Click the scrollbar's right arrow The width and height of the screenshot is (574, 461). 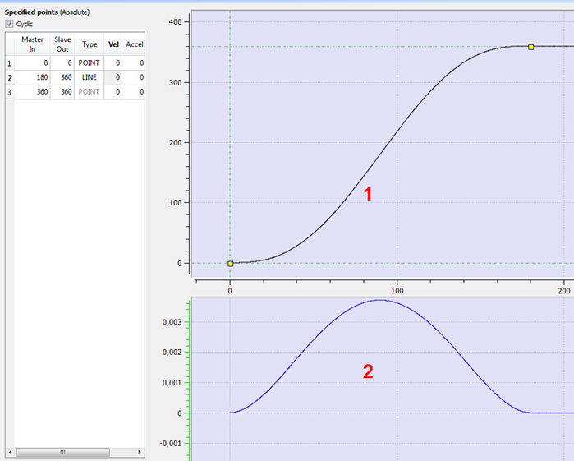[x=139, y=452]
